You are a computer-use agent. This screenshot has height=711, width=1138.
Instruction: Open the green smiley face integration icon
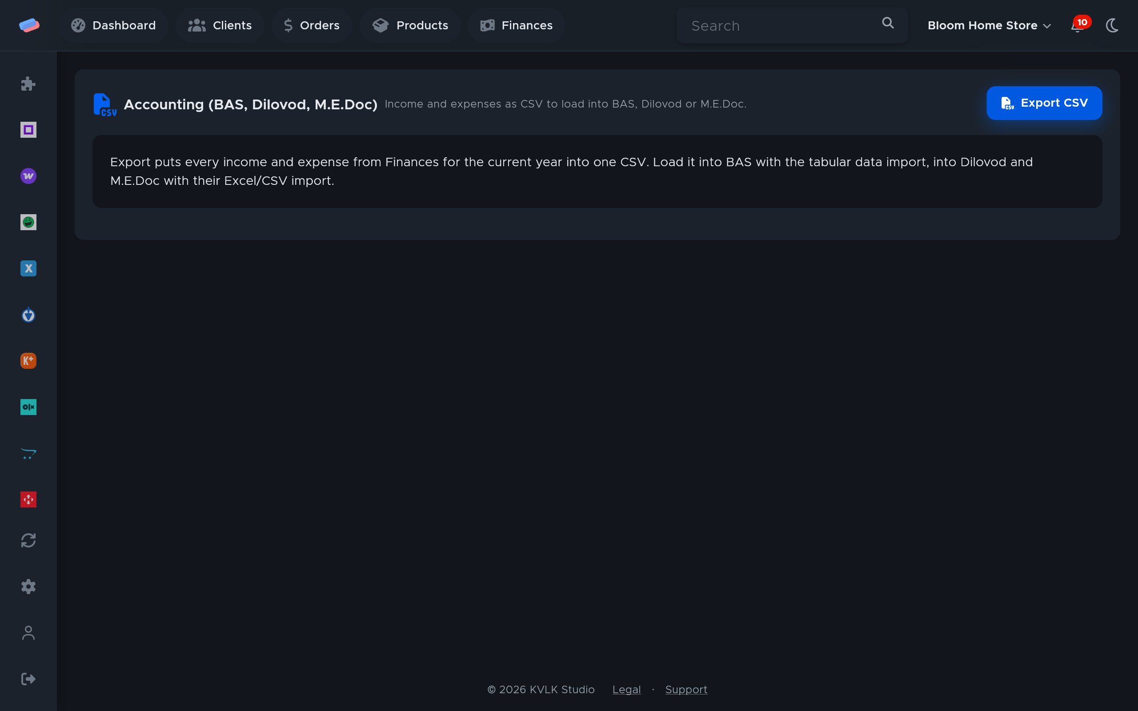click(28, 222)
